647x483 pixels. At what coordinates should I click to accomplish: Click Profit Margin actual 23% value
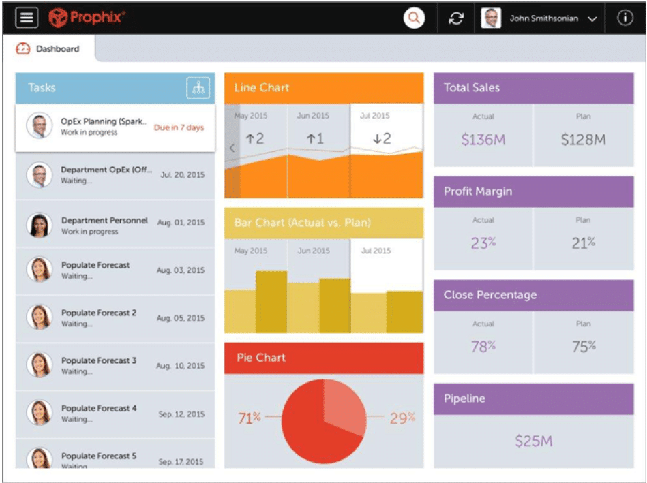coord(483,243)
